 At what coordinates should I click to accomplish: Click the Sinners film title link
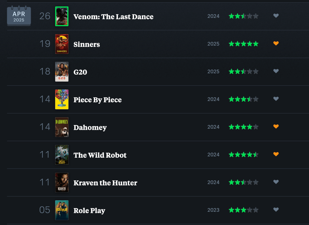pos(87,44)
